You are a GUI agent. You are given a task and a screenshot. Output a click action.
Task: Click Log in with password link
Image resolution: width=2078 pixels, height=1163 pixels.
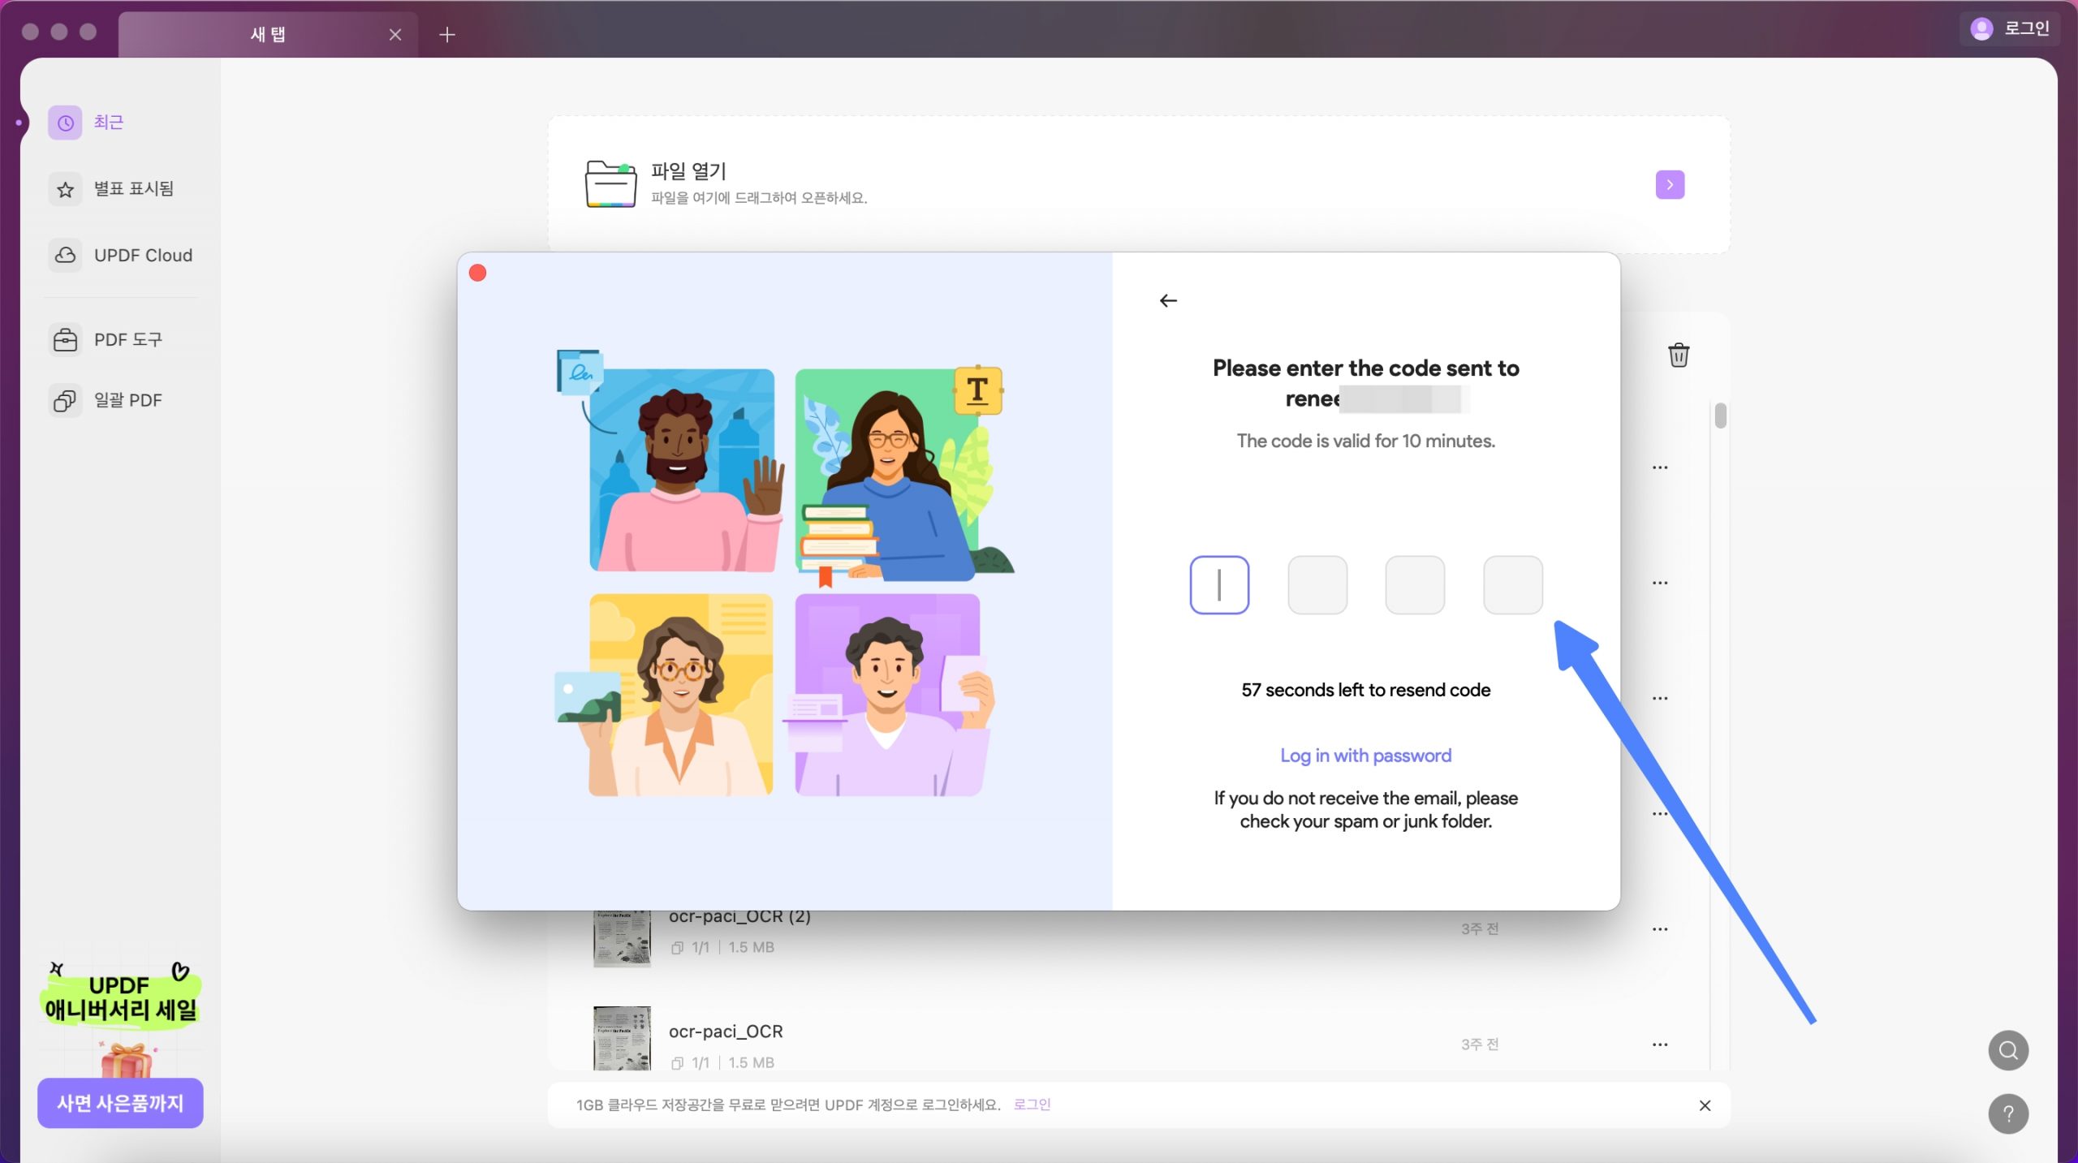coord(1365,756)
